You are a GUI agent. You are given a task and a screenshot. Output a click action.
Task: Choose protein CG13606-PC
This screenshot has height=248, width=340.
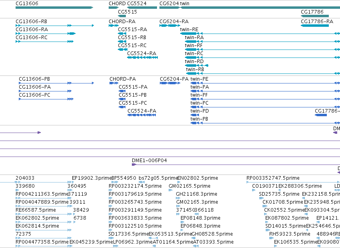34,95
